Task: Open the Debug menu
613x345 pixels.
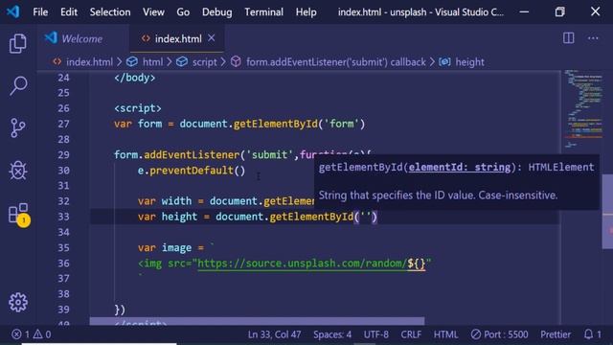Action: coord(217,12)
